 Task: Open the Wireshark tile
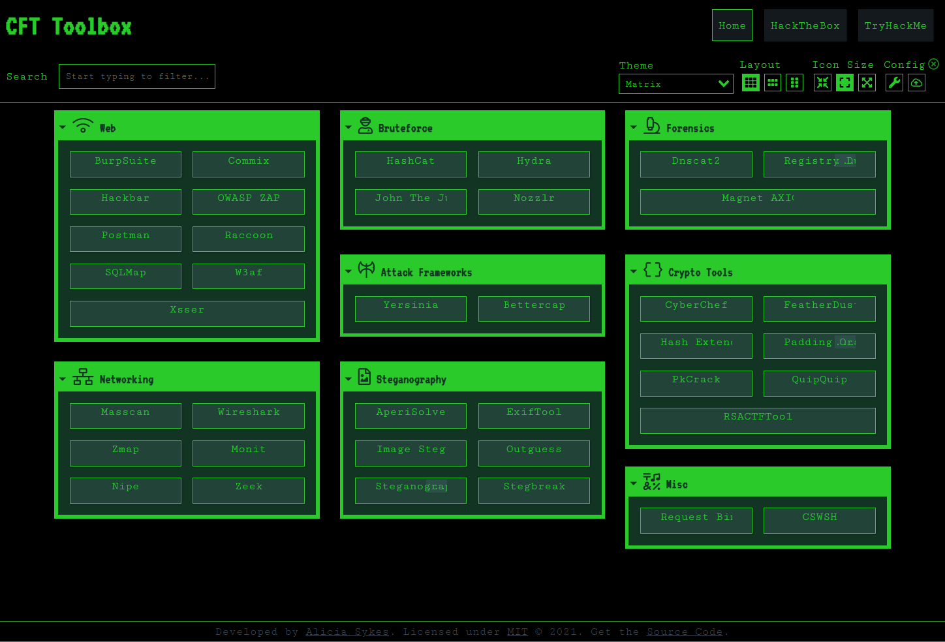(x=249, y=416)
